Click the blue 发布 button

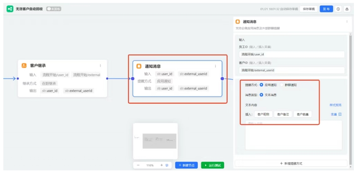click(x=326, y=9)
